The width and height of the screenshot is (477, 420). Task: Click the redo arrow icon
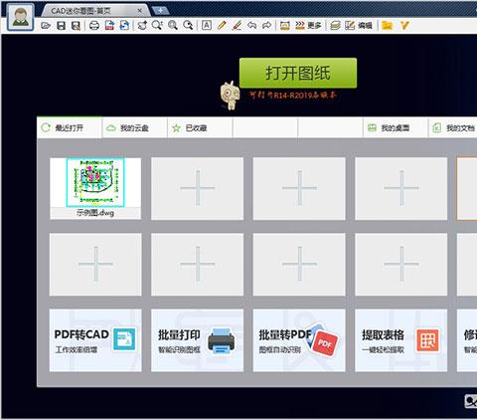[x=266, y=25]
